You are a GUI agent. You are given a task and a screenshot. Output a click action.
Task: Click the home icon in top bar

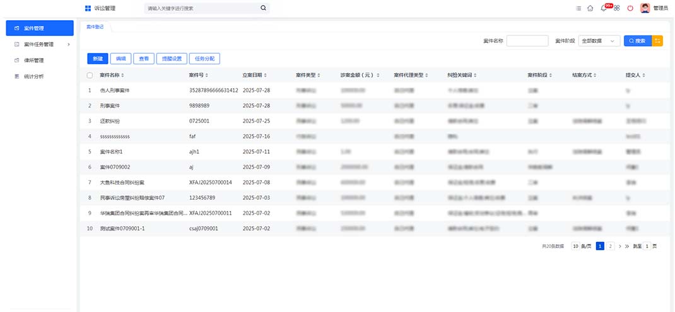[x=590, y=8]
